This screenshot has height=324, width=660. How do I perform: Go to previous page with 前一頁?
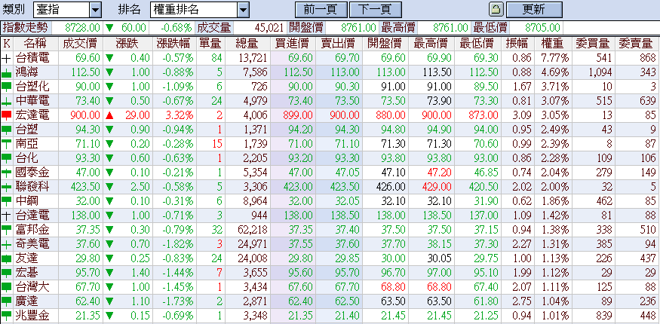click(x=321, y=9)
